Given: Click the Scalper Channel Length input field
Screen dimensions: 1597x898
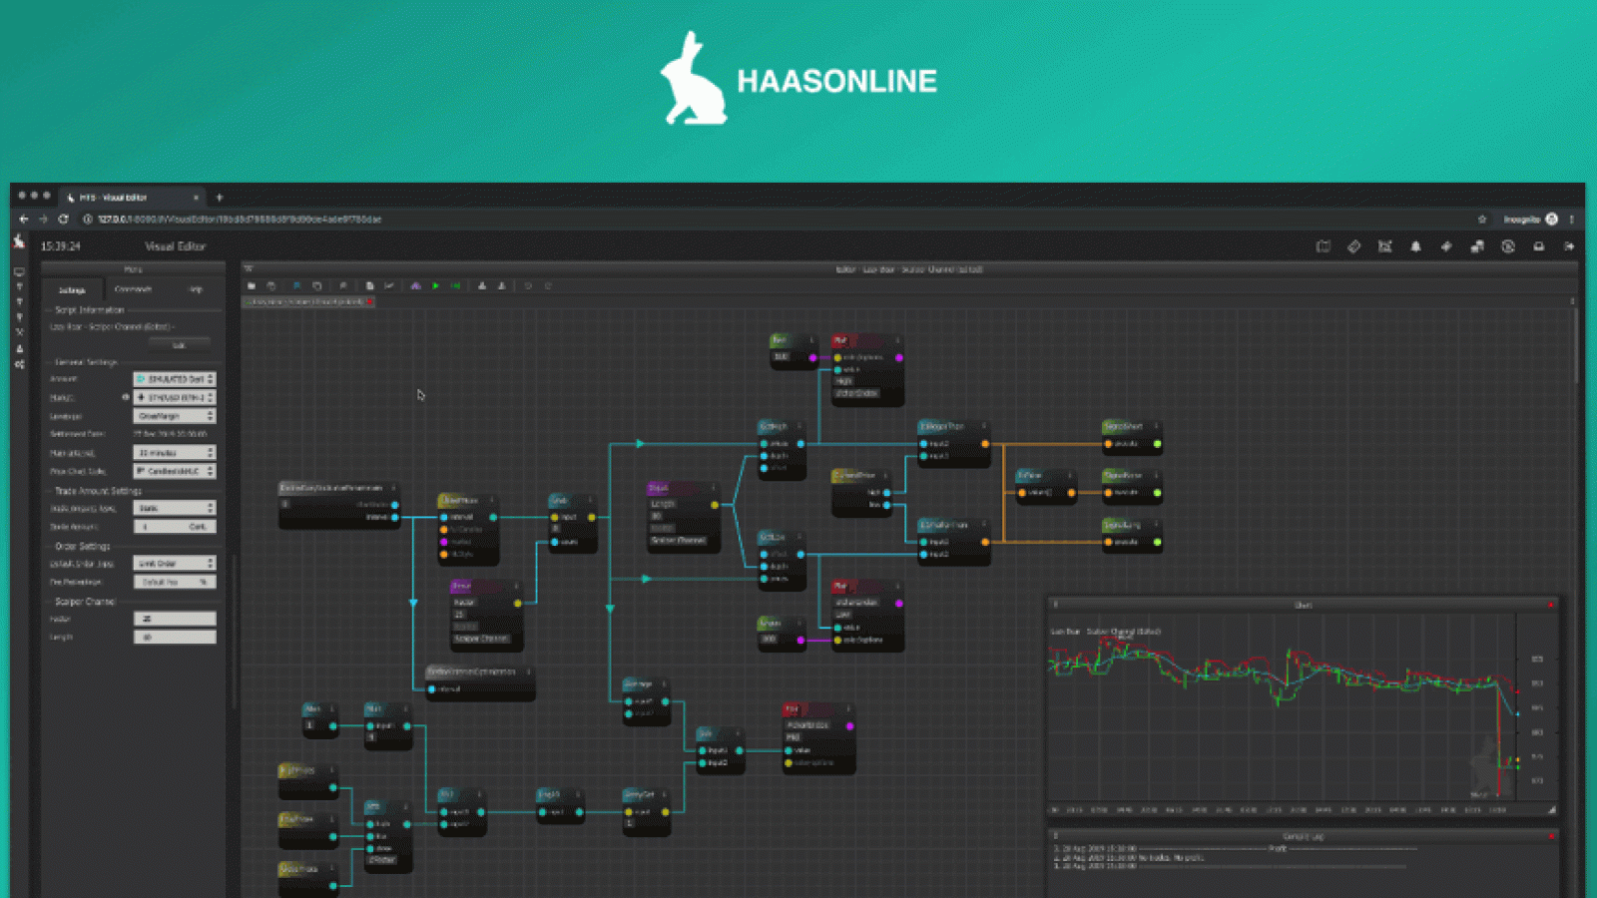Looking at the screenshot, I should [x=175, y=637].
